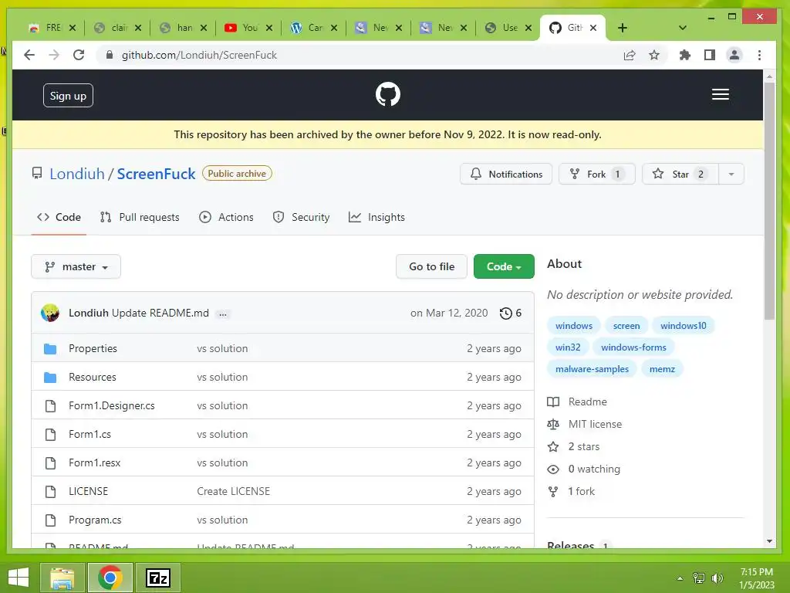Click Londiuh's avatar in the commit row
Image resolution: width=790 pixels, height=593 pixels.
50,313
